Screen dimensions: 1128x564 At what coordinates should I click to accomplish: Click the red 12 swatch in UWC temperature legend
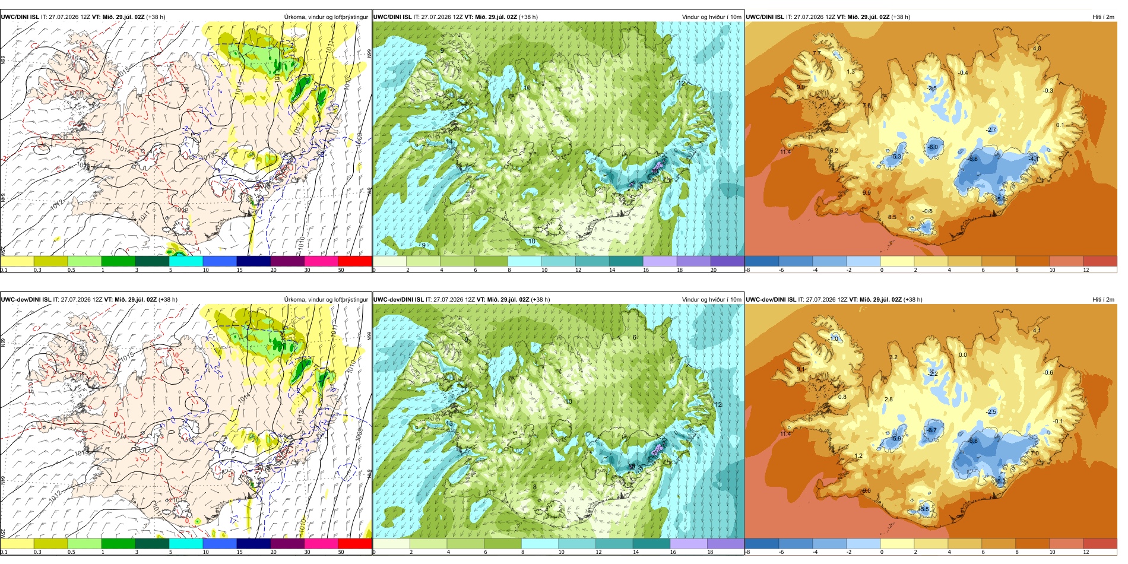[x=1100, y=261]
